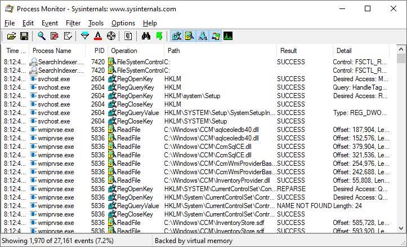407x247 pixels.
Task: Click registry icon on the RegQueryKey row
Action: tap(112, 87)
